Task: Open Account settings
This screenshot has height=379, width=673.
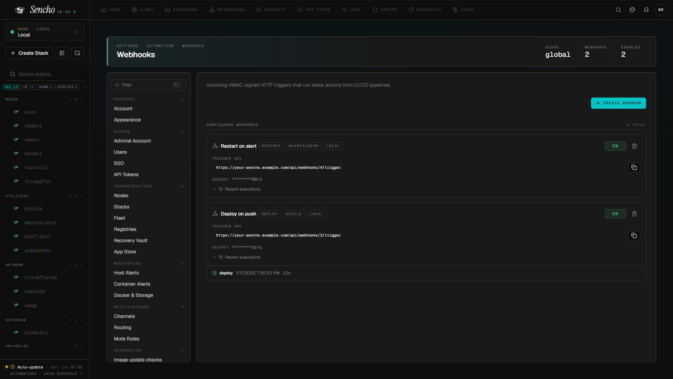Action: (x=123, y=109)
